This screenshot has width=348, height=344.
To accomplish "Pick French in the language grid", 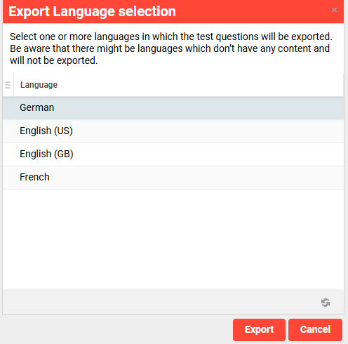I will pos(173,178).
